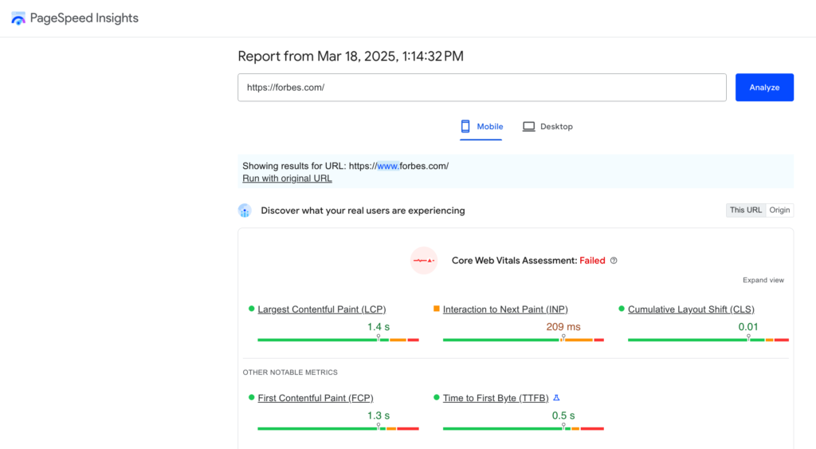The height and width of the screenshot is (449, 816).
Task: Click the green dot beside LCP
Action: coord(251,309)
